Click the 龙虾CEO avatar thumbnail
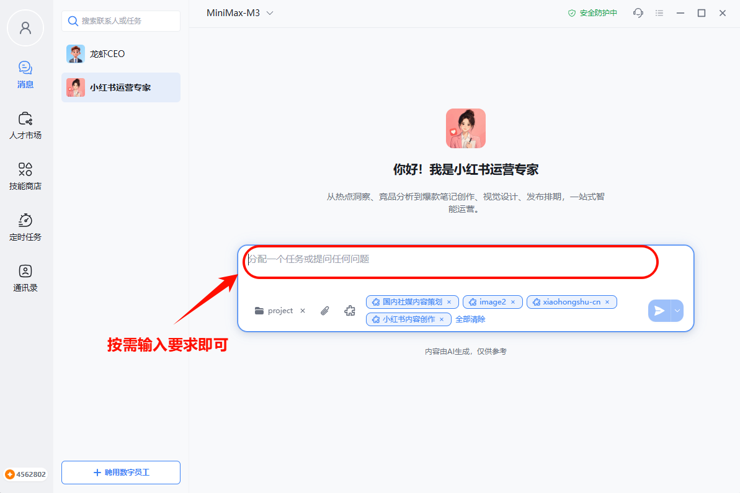The width and height of the screenshot is (740, 493). 76,54
